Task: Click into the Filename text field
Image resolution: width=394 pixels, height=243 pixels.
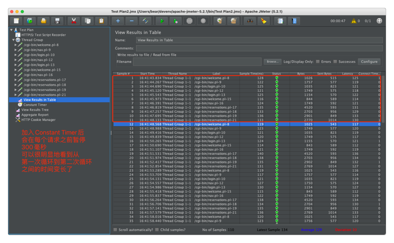Action: [197, 62]
